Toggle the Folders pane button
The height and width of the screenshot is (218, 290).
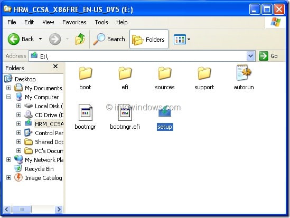[x=149, y=39]
